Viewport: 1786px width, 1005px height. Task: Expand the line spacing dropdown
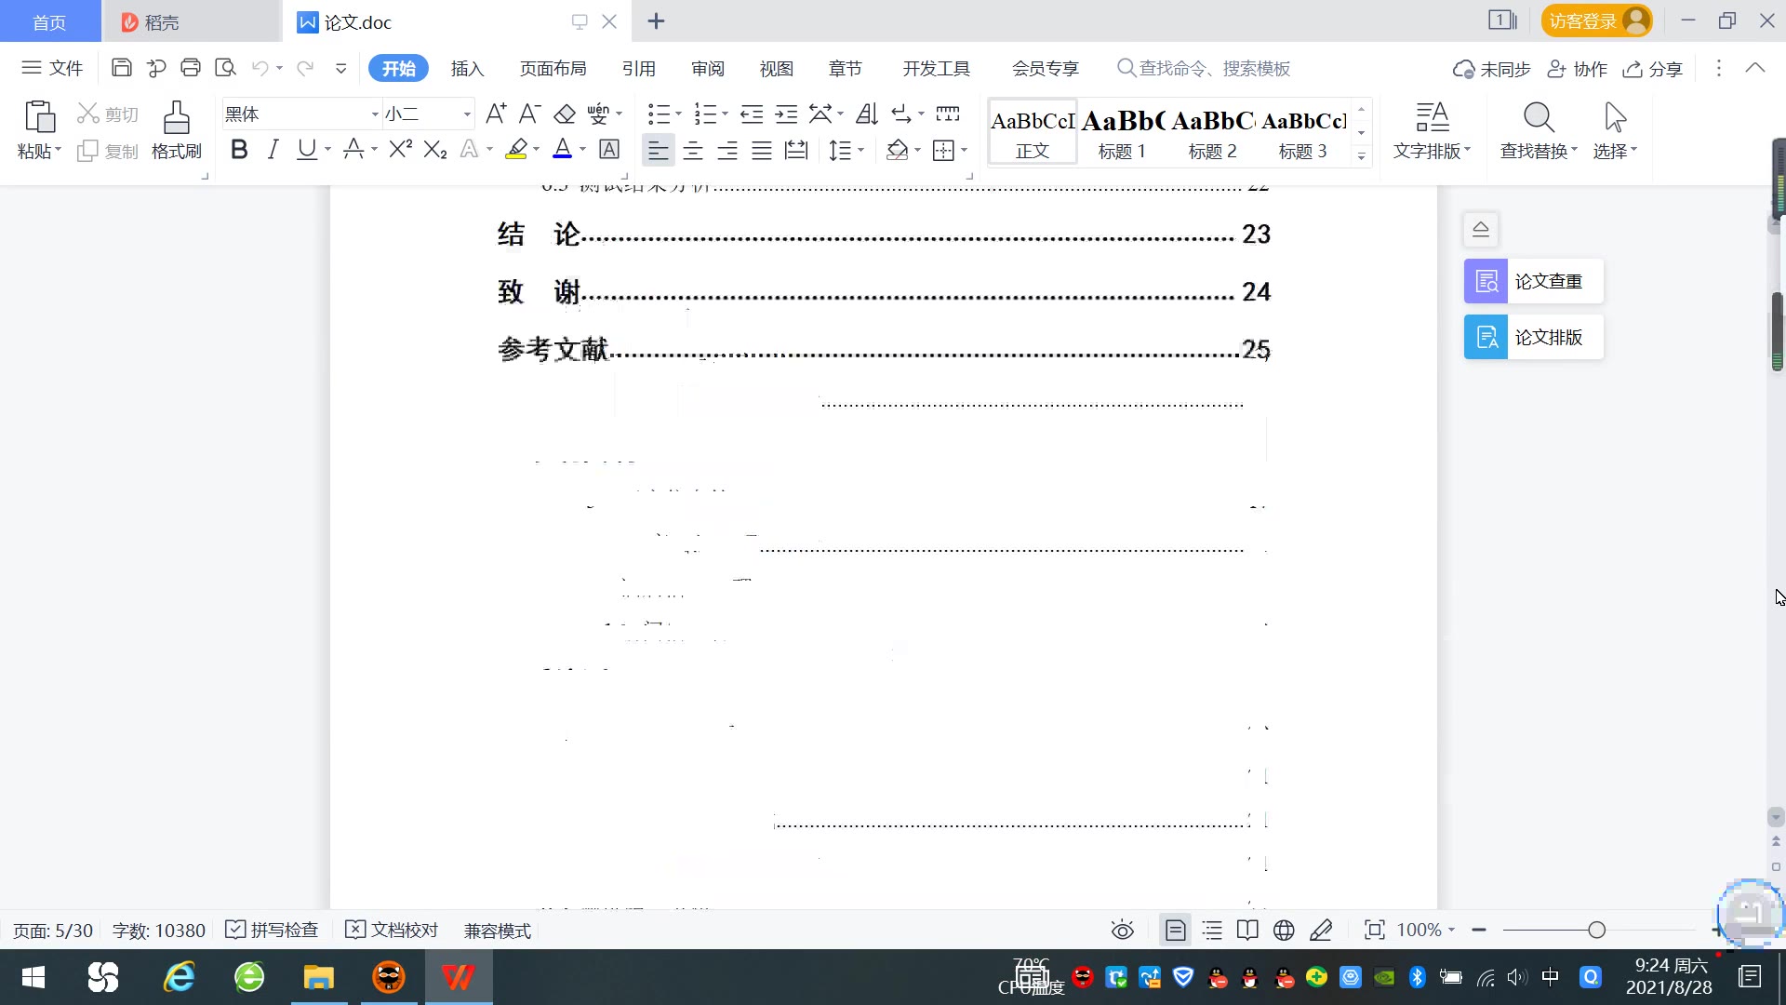click(x=861, y=150)
